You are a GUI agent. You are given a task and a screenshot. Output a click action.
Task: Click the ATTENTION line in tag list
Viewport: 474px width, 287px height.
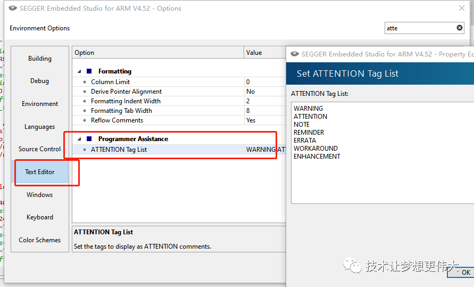tap(310, 117)
